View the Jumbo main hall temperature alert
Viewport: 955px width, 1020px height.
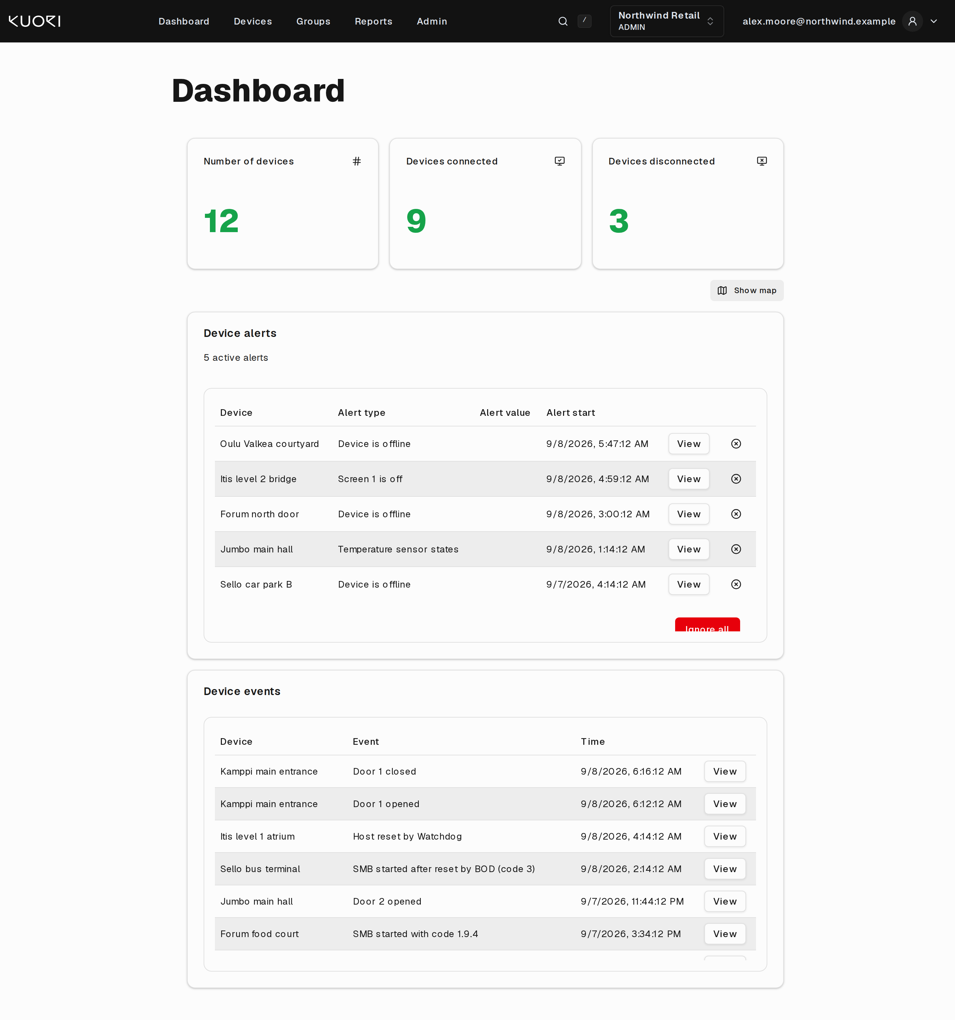click(689, 549)
